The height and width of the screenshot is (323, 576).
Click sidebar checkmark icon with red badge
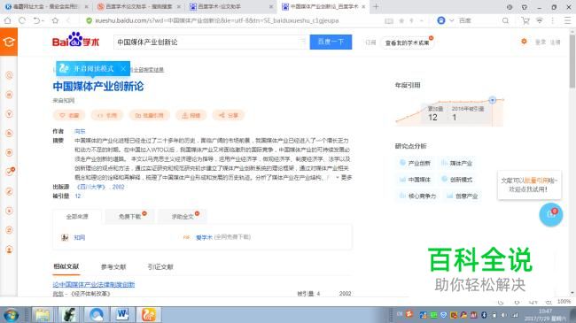pyautogui.click(x=10, y=172)
